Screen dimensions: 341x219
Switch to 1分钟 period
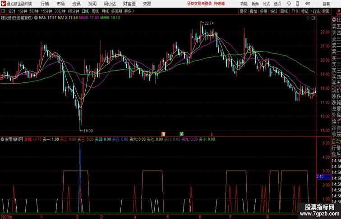coord(22,11)
